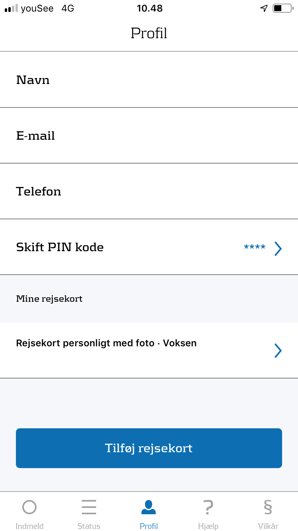The width and height of the screenshot is (298, 531).
Task: Open Rejsekort personligt med foto chevron
Action: pyautogui.click(x=278, y=351)
